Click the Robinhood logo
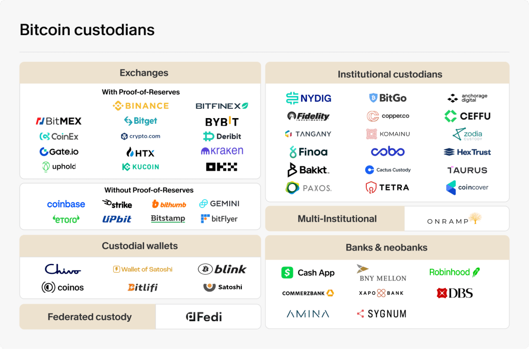Viewport: 529px width, 349px height. click(x=455, y=272)
